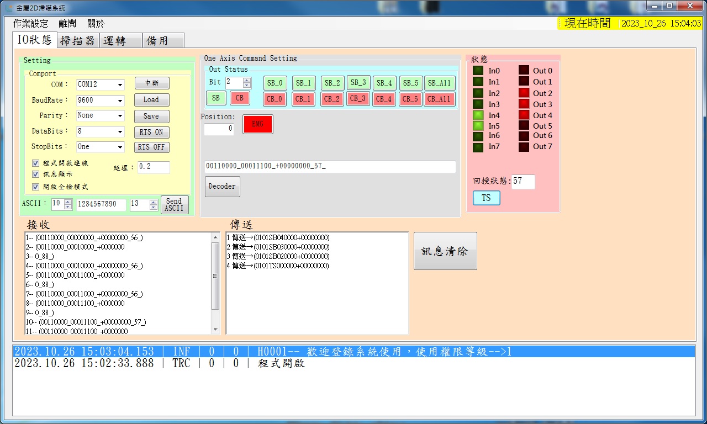Image resolution: width=707 pixels, height=424 pixels.
Task: Click the 中斷 button
Action: tap(152, 83)
